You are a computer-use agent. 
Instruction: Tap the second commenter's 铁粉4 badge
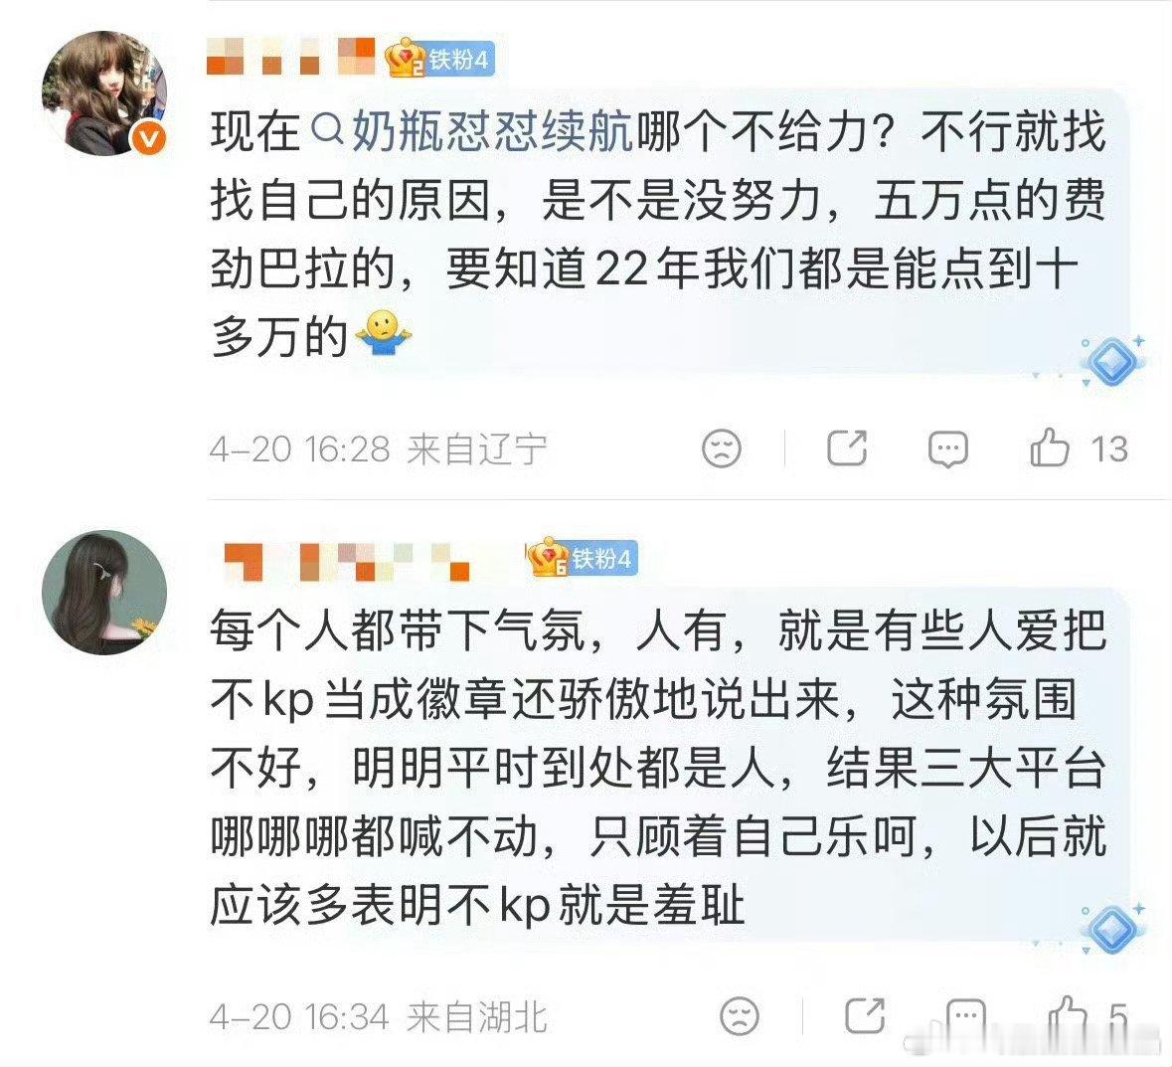[583, 558]
